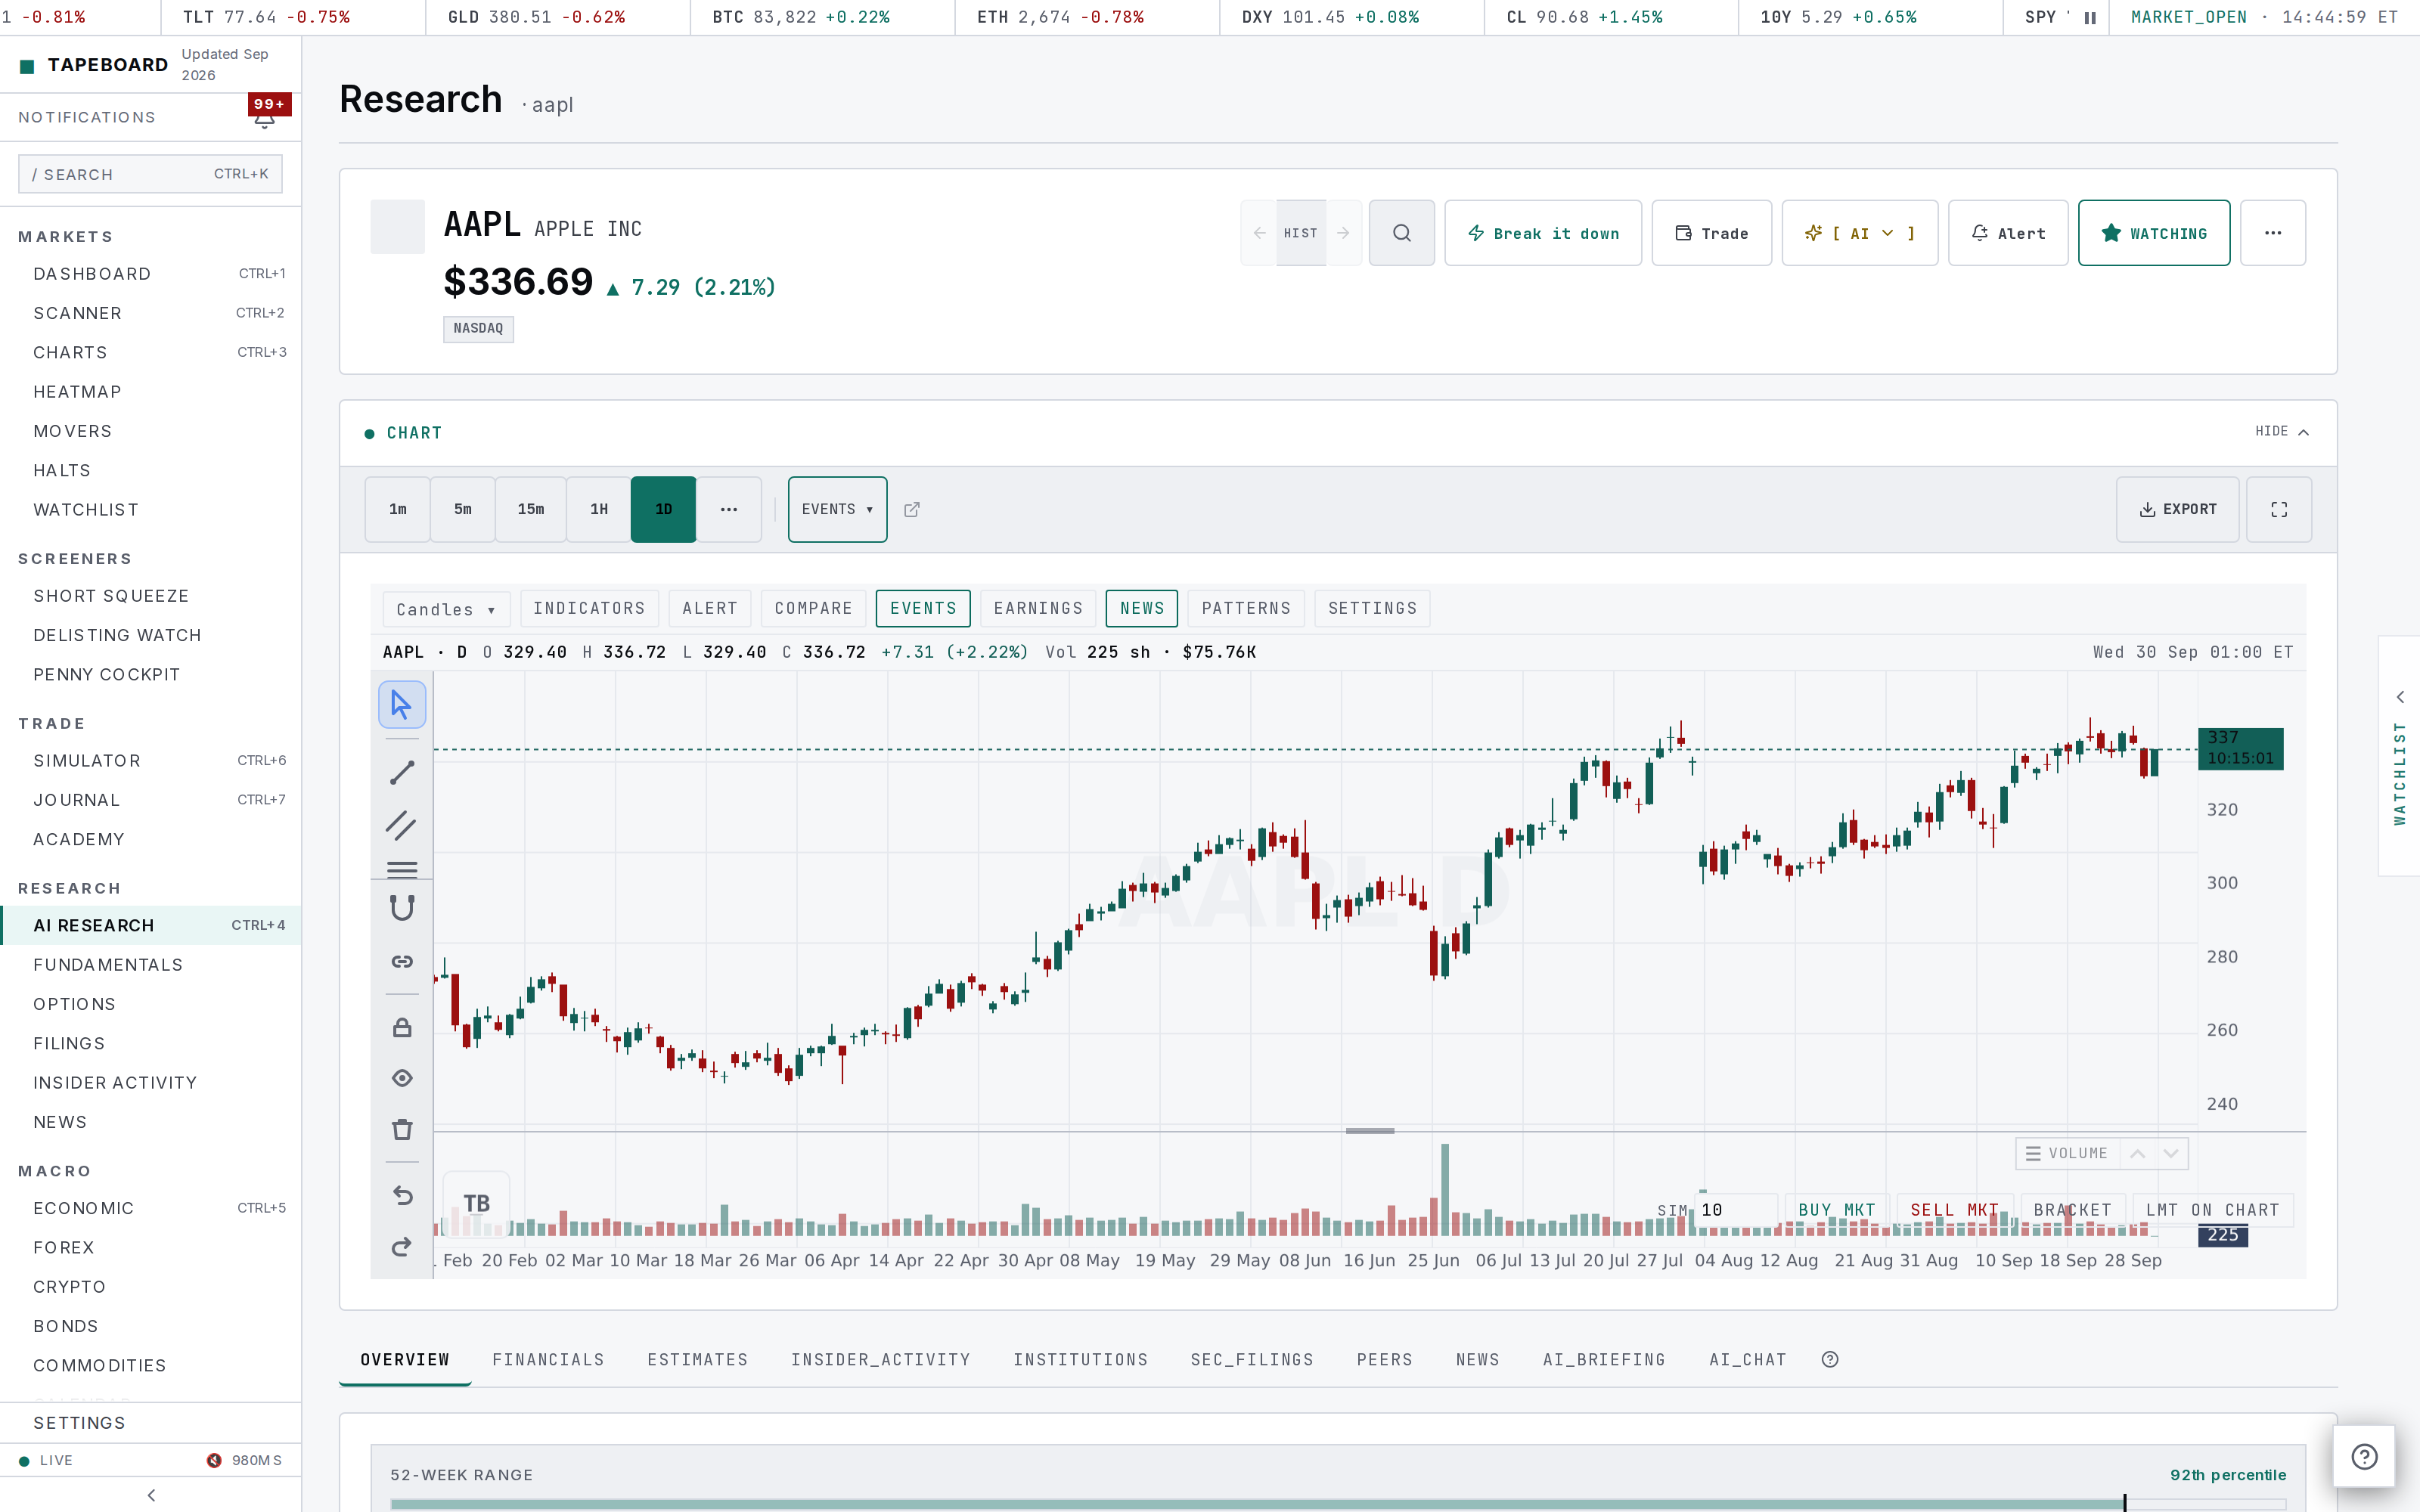2420x1512 pixels.
Task: Switch to the SEC_FILINGS tab
Action: [x=1251, y=1360]
